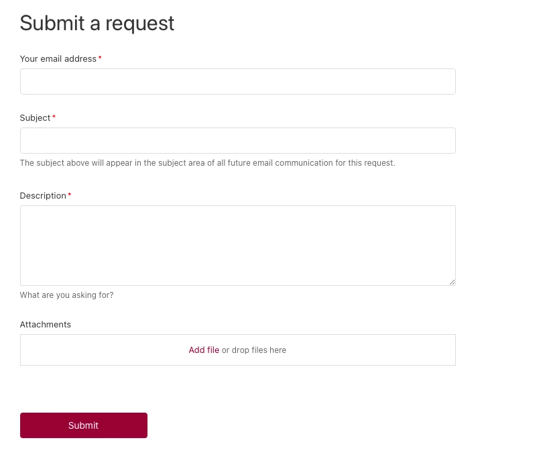Click the subject hint text below Subject field
This screenshot has width=541, height=469.
click(207, 163)
